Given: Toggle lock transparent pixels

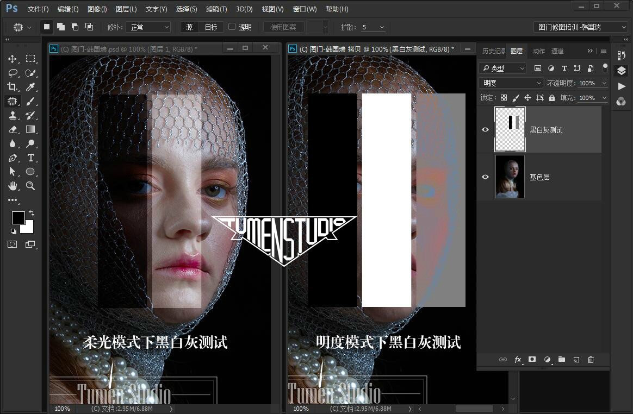Looking at the screenshot, I should tap(504, 98).
